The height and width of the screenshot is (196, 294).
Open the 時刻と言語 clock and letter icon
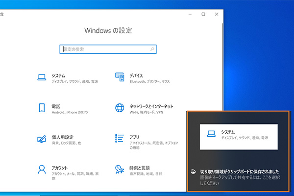coord(120,170)
